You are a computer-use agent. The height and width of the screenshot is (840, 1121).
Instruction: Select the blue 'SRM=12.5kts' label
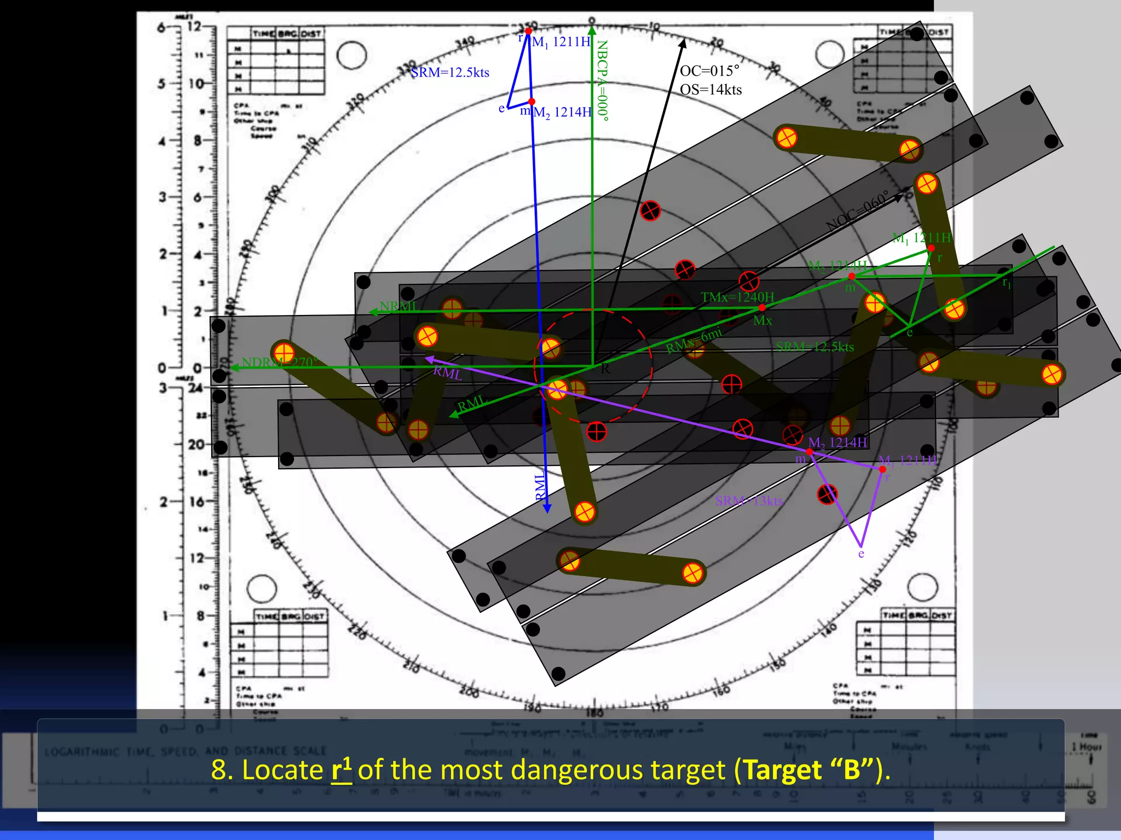coord(450,73)
